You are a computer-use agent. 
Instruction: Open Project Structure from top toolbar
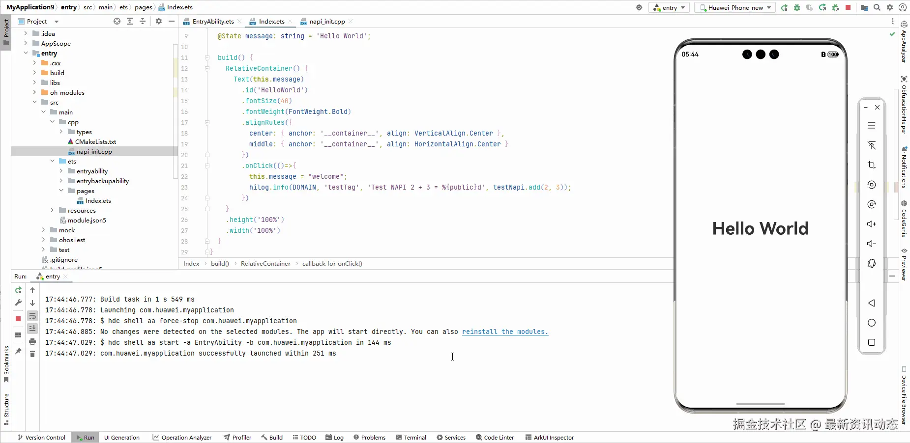click(864, 7)
